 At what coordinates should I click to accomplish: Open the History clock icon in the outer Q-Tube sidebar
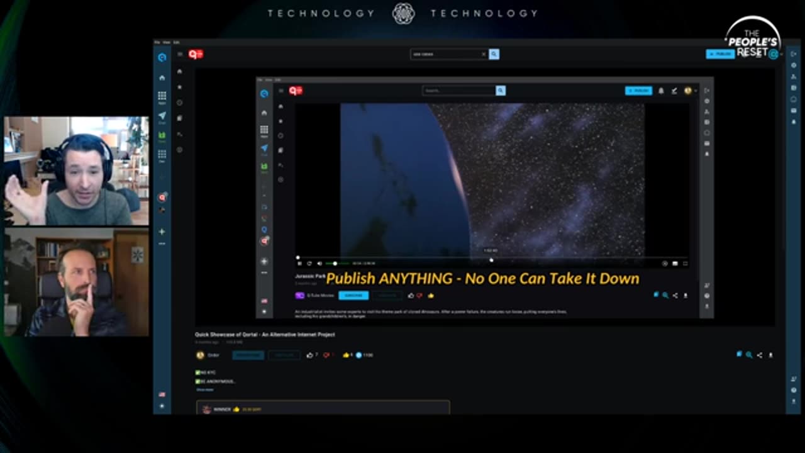coord(179,103)
